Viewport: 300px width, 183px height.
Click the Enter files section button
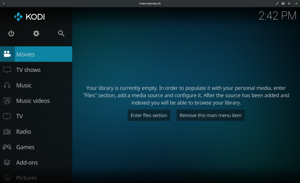149,115
